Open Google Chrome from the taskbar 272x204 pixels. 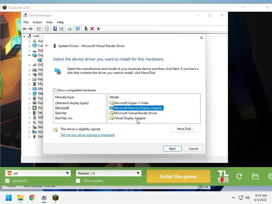pos(32,198)
